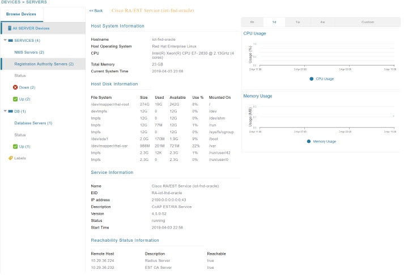Collapse the SERVICES (4) tree node
The image size is (408, 275).
pyautogui.click(x=5, y=40)
